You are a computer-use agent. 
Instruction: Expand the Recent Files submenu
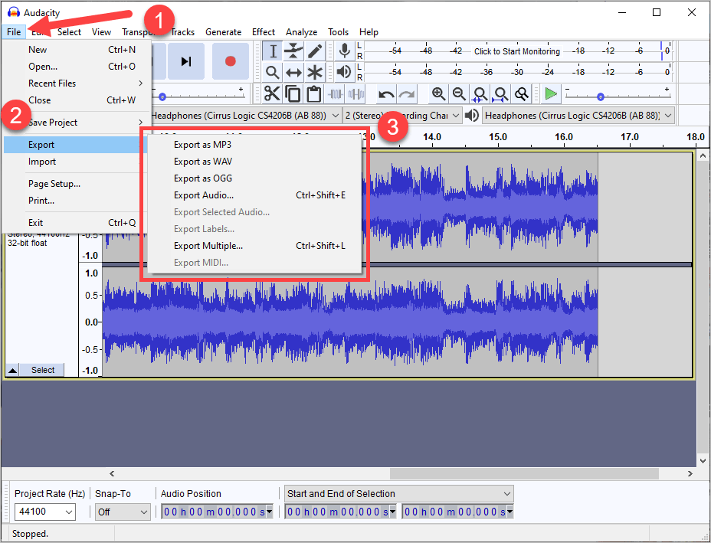(x=77, y=83)
